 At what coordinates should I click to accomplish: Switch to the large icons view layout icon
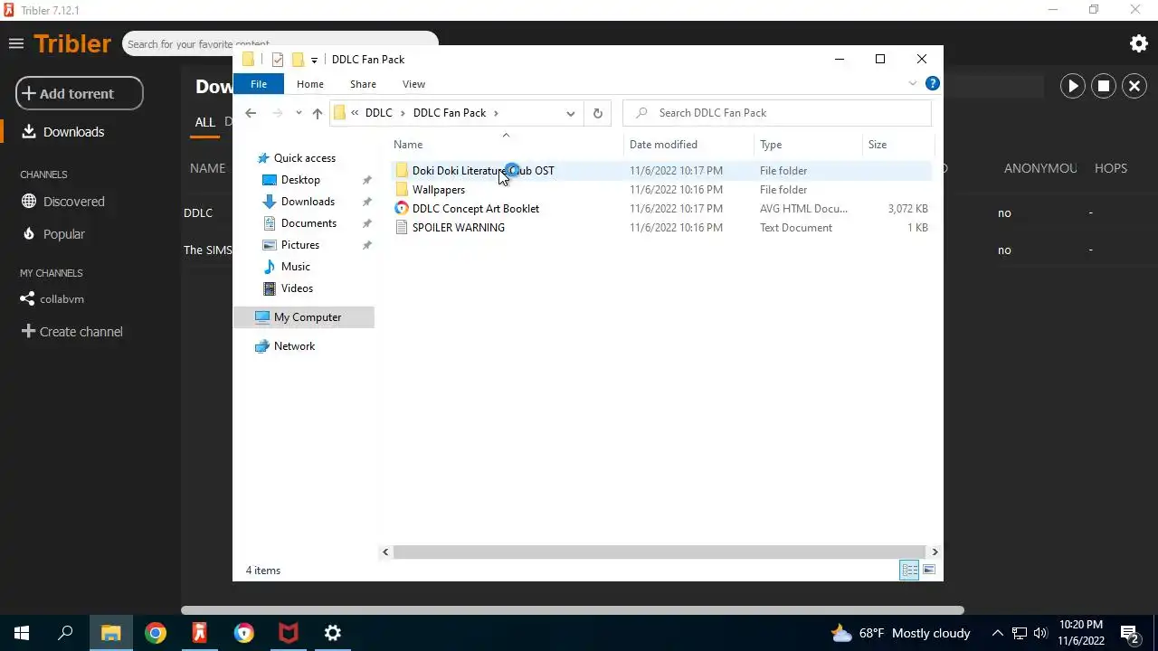929,571
